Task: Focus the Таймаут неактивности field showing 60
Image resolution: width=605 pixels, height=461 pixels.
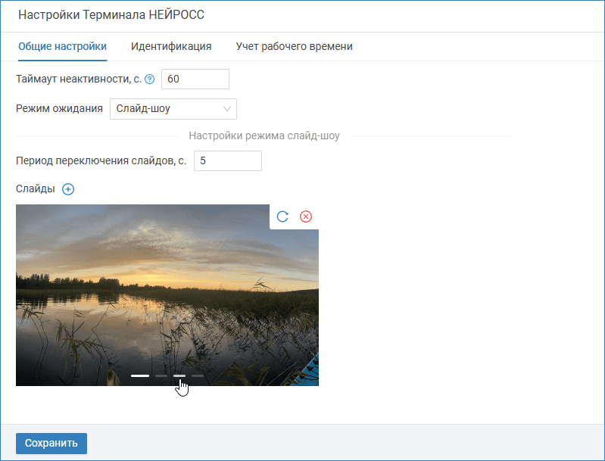Action: pyautogui.click(x=195, y=79)
